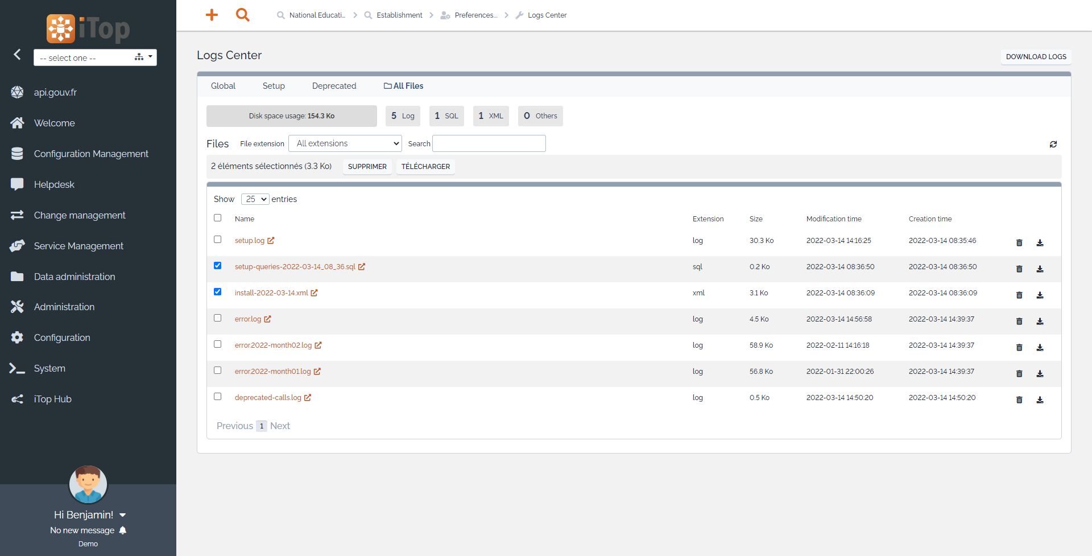Screen dimensions: 1092x556
Task: Collapse the sidebar with the back arrow
Action: tap(17, 55)
